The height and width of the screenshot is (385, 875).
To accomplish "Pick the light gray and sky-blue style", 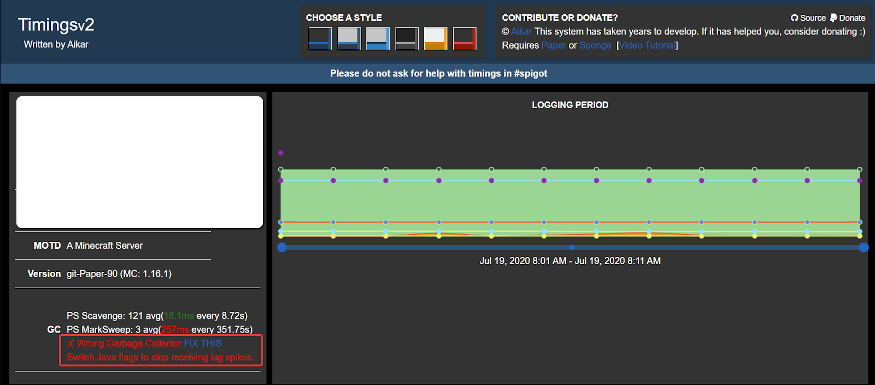I will [x=378, y=39].
